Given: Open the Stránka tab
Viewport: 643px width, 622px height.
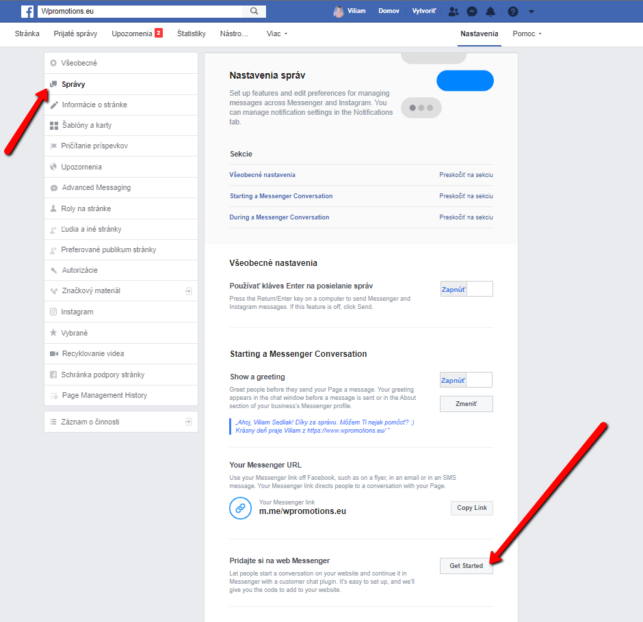Looking at the screenshot, I should coord(27,33).
